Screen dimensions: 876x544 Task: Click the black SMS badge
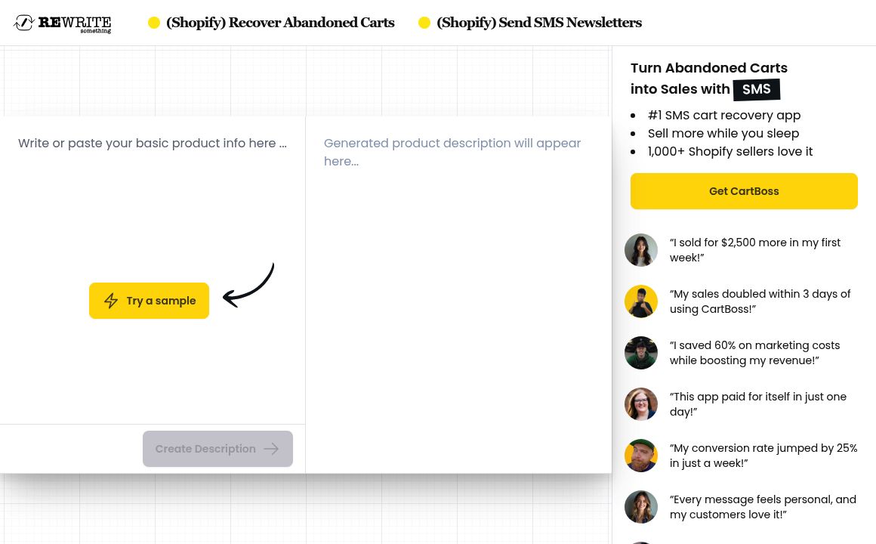[x=756, y=90]
